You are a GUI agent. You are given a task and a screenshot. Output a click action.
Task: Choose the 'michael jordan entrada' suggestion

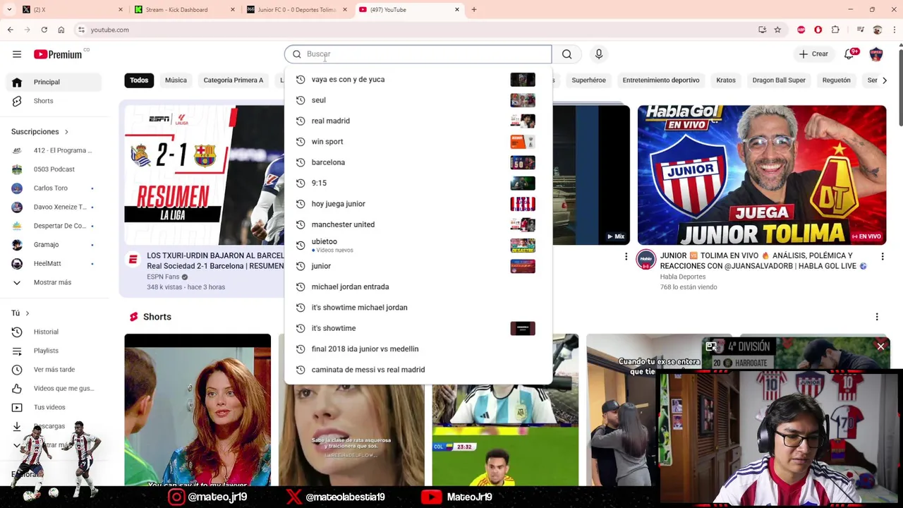point(418,286)
